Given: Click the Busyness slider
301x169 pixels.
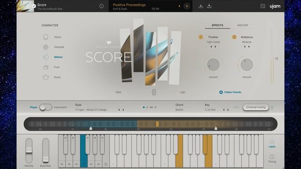Looking at the screenshot, I should coord(46,151).
